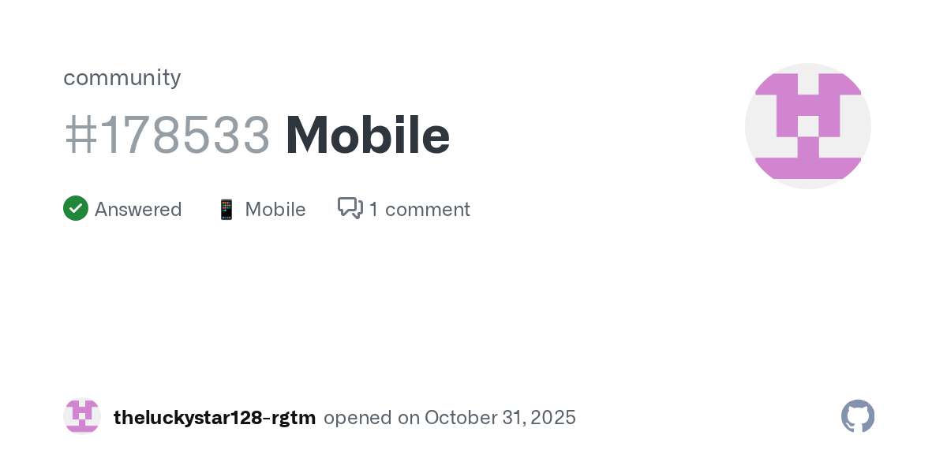Image resolution: width=947 pixels, height=473 pixels.
Task: Open the community repository label
Action: tap(122, 77)
